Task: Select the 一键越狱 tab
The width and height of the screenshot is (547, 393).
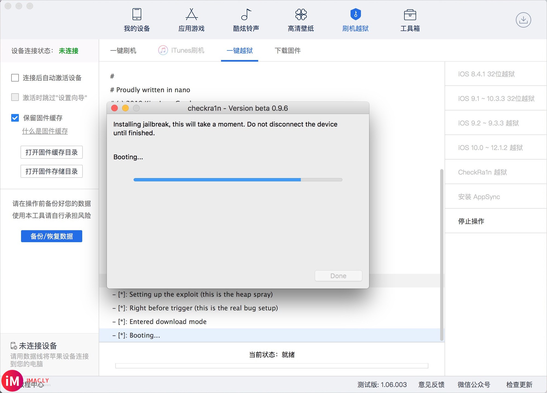Action: [x=240, y=50]
